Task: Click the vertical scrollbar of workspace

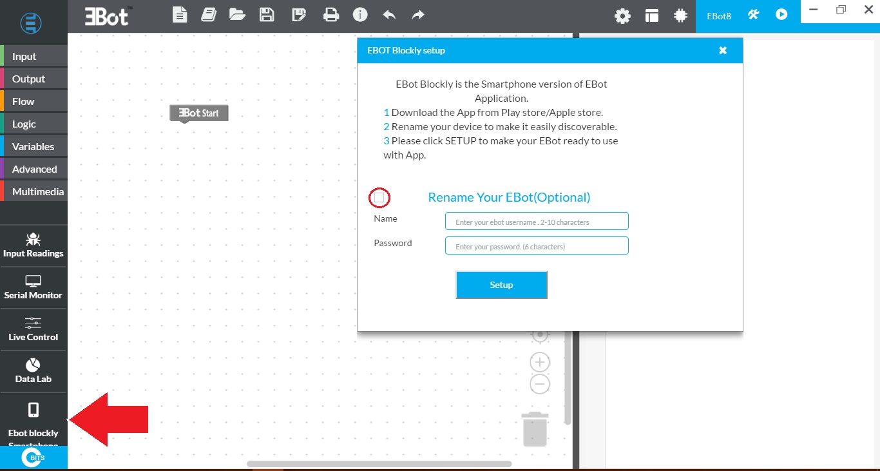Action: point(568,377)
